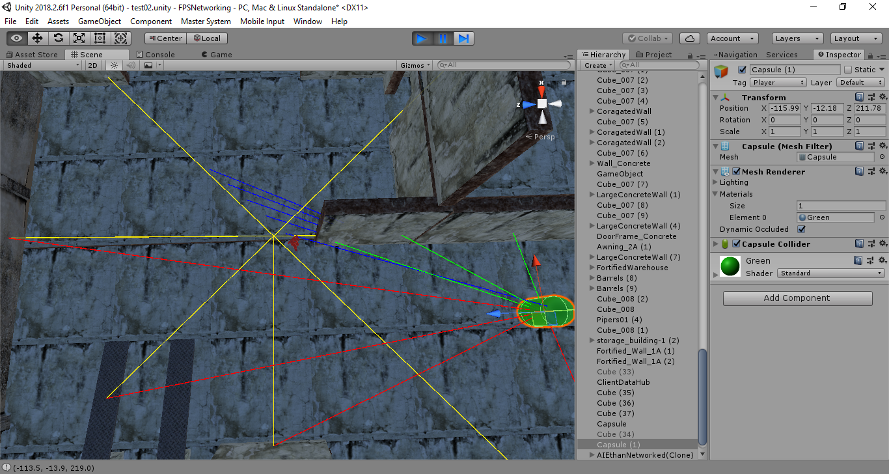Screen dimensions: 889x474
Task: Click the scene gizmo lock icon
Action: (564, 82)
